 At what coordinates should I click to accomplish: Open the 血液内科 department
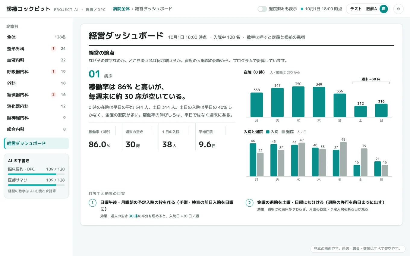(x=36, y=60)
